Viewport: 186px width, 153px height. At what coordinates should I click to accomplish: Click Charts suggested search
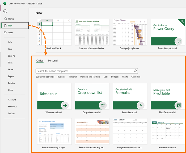125,77
